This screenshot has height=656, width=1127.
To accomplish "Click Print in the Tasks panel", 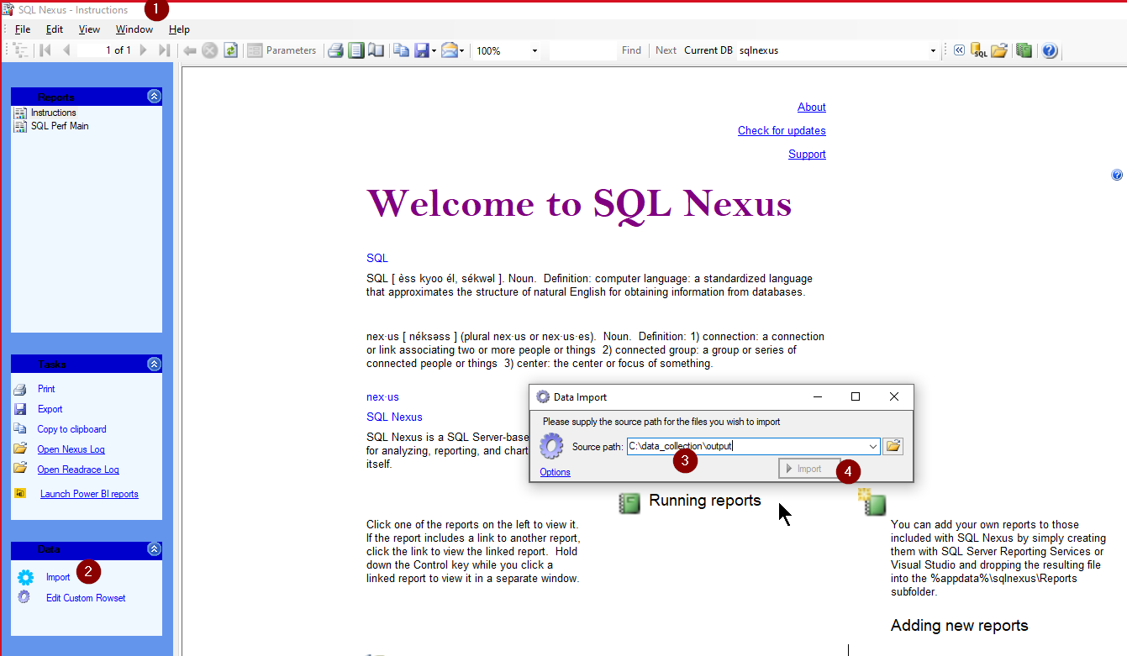I will tap(46, 389).
